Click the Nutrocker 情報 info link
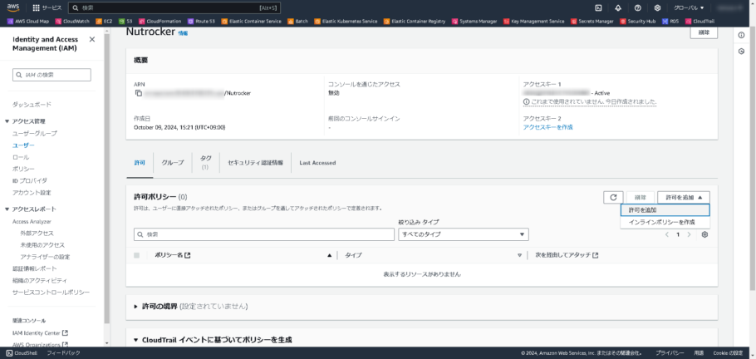The height and width of the screenshot is (359, 756). tap(183, 33)
